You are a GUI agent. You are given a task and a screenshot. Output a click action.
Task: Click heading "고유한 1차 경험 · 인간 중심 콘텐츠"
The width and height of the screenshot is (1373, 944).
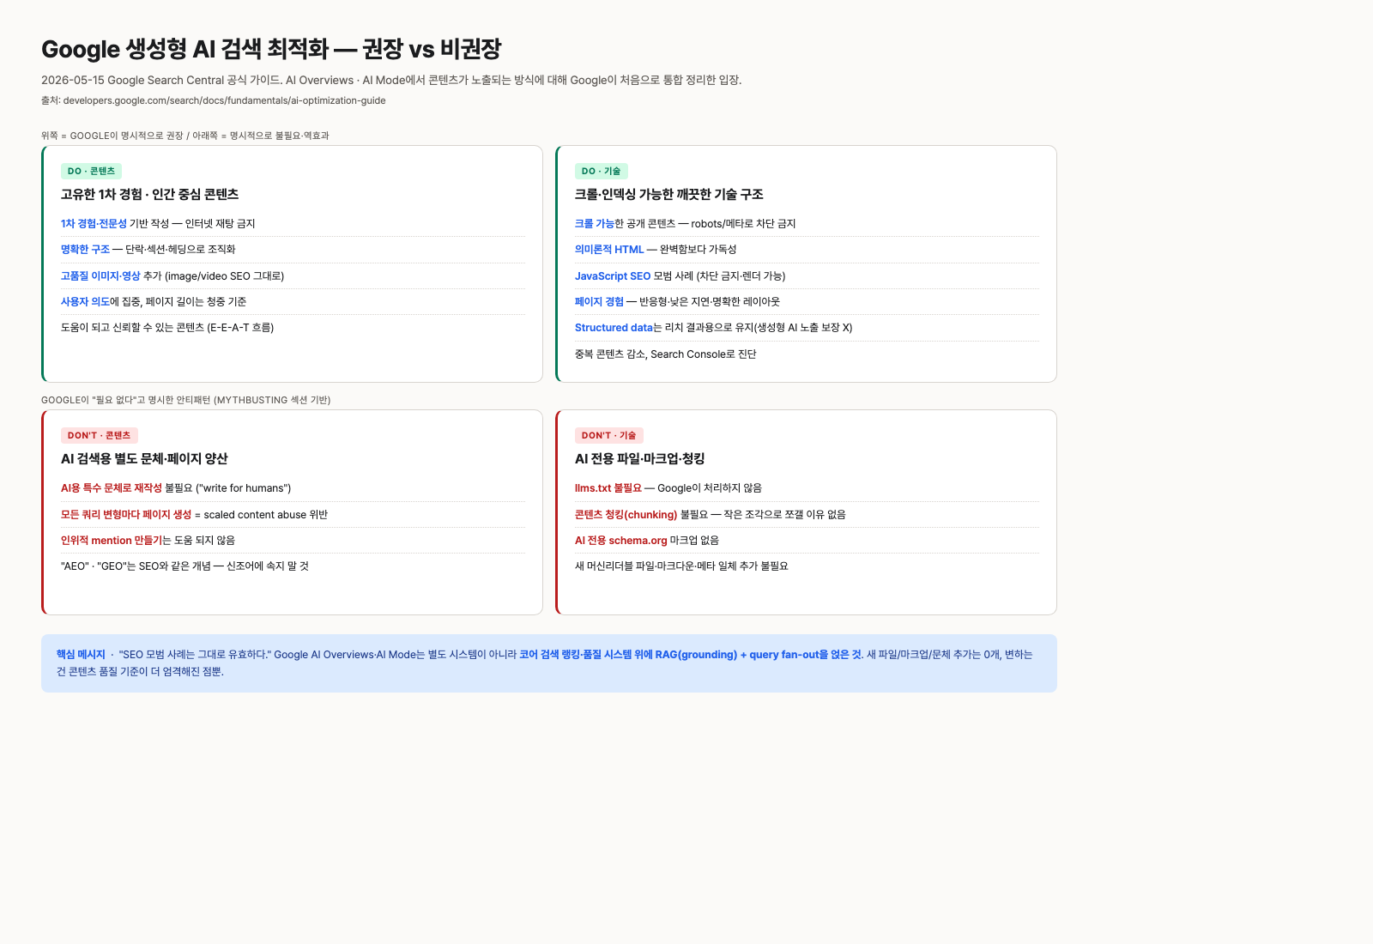[x=150, y=195]
